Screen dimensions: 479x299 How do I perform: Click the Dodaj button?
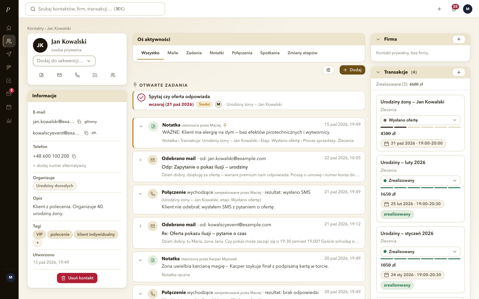click(352, 70)
